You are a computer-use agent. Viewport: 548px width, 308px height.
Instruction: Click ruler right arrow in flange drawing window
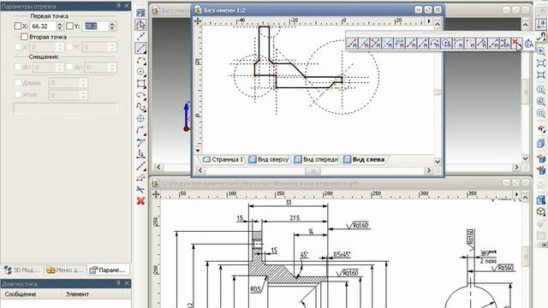(517, 194)
